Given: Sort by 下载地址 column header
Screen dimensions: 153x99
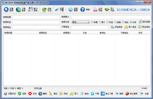Looking at the screenshot, I should tap(124, 33).
